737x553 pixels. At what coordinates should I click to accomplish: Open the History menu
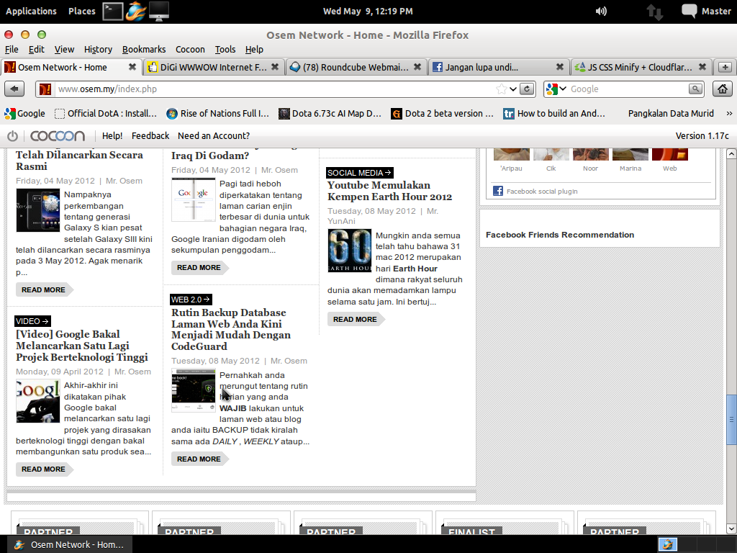click(98, 50)
